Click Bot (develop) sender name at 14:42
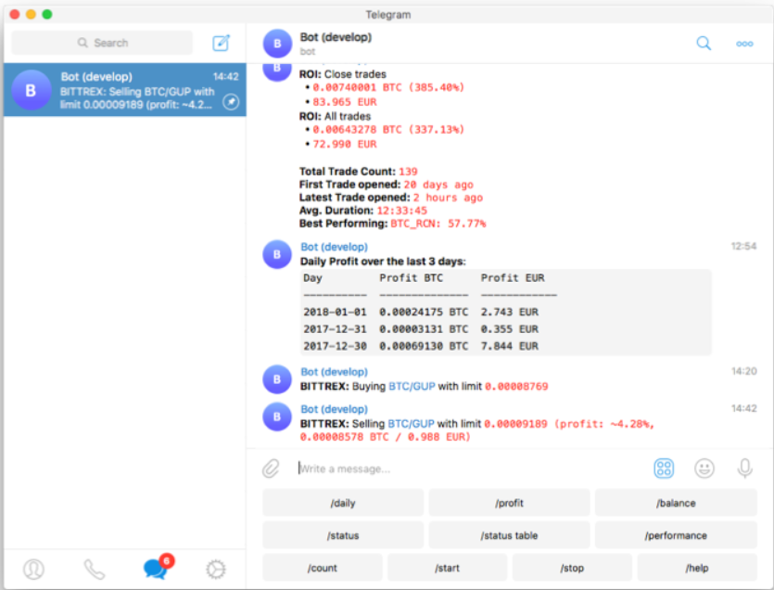 pyautogui.click(x=335, y=409)
